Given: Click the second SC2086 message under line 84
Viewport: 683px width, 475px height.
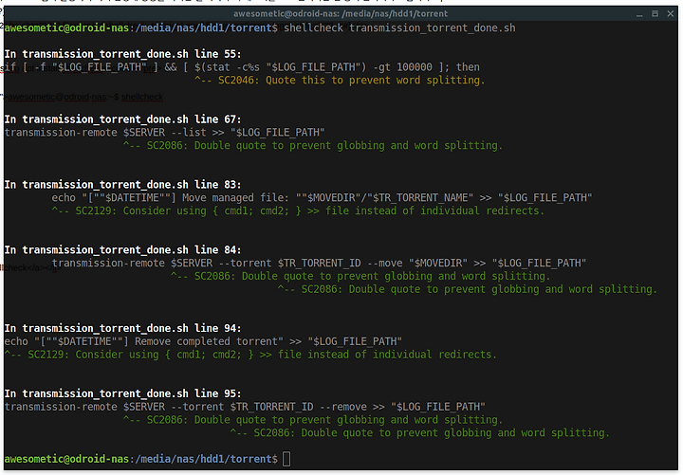Looking at the screenshot, I should [x=468, y=289].
